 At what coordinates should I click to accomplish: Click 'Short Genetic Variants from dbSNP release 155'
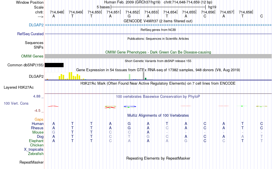point(158,61)
